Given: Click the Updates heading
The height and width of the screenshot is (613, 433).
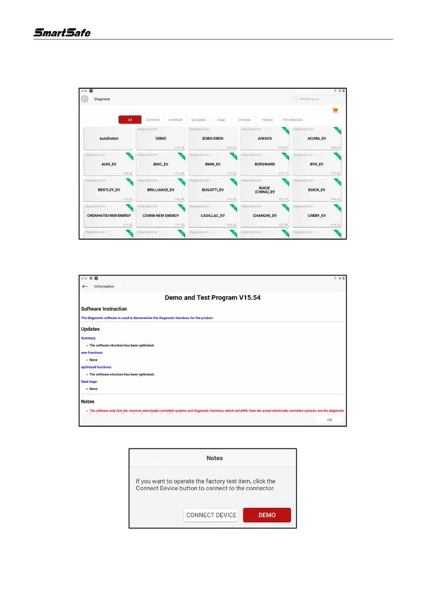Looking at the screenshot, I should 90,329.
